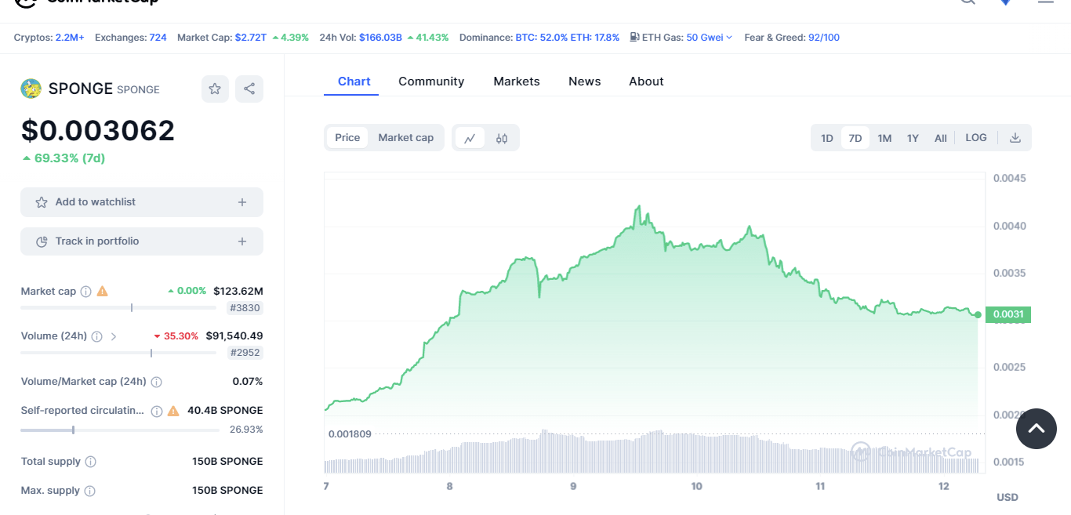1071x515 pixels.
Task: Click the Market cap range slider bar
Action: click(x=118, y=308)
